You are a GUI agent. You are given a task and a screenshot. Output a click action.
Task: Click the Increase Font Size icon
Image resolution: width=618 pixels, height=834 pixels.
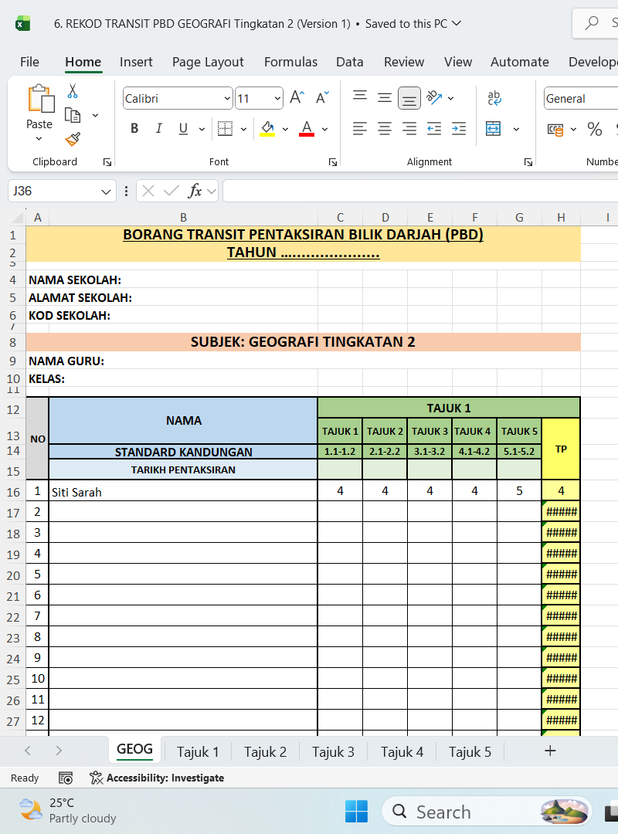(x=297, y=98)
